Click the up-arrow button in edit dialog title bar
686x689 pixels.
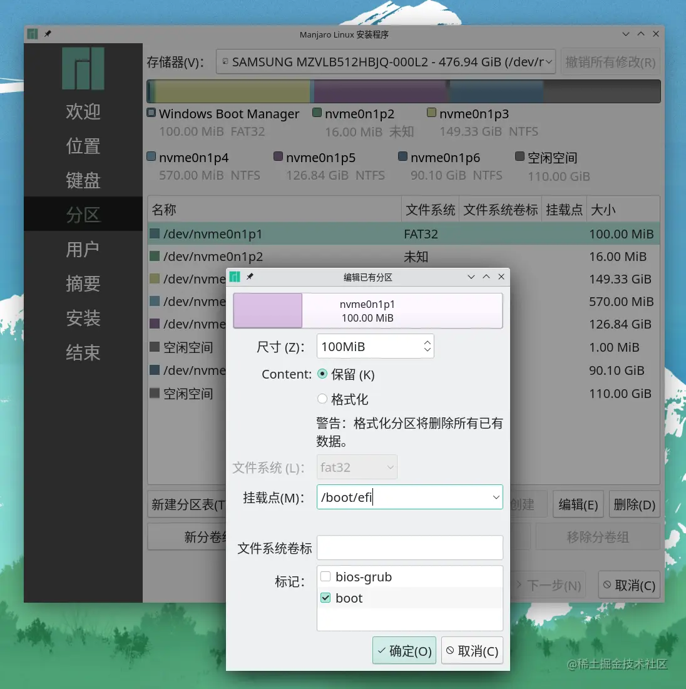click(486, 277)
